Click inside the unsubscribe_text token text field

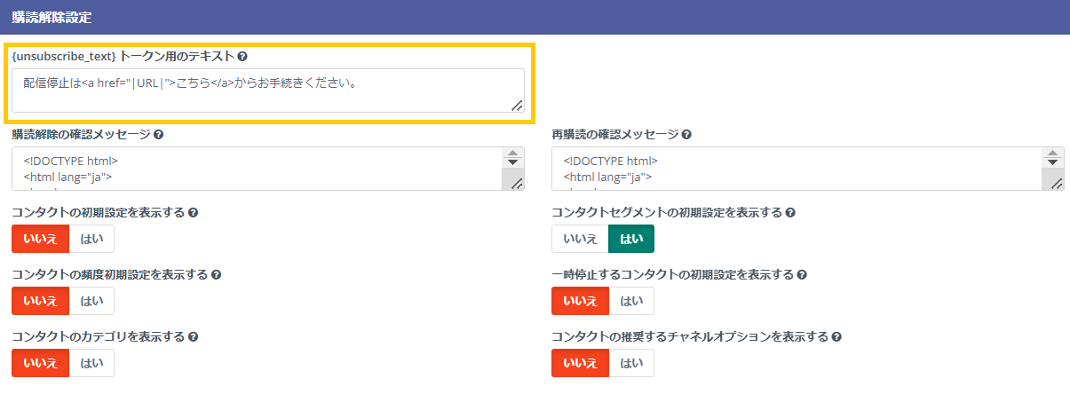pos(266,91)
